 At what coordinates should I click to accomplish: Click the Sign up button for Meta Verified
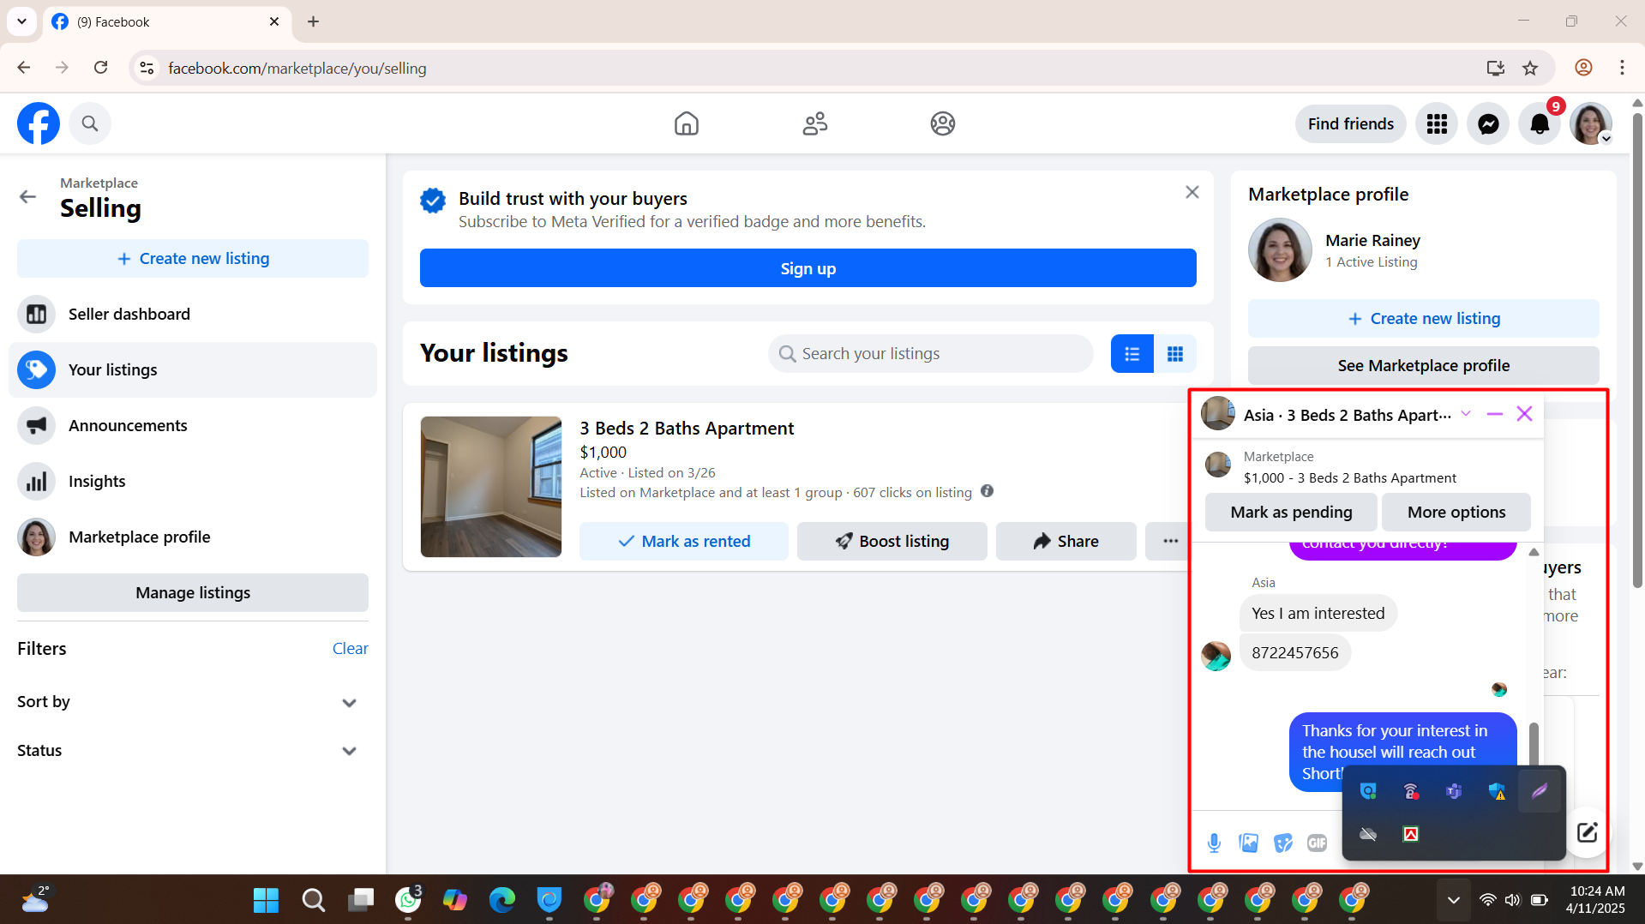point(807,268)
